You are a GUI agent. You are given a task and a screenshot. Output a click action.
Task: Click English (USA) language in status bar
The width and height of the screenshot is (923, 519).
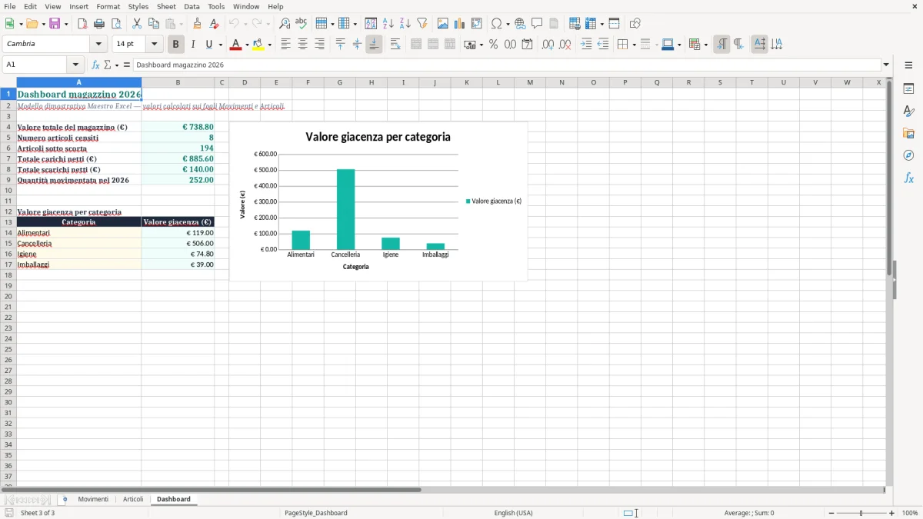[513, 513]
